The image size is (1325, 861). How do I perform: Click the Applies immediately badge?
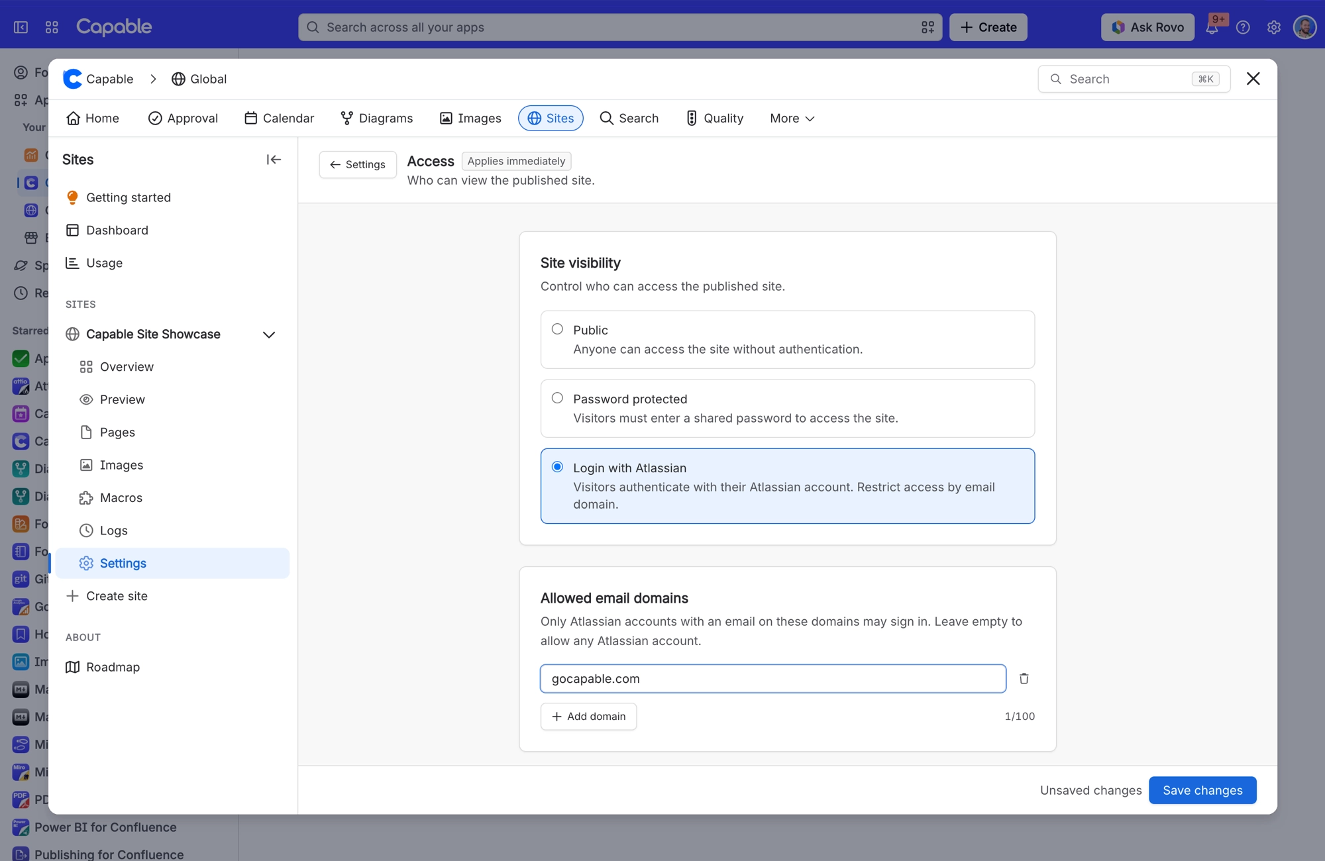[x=516, y=161]
